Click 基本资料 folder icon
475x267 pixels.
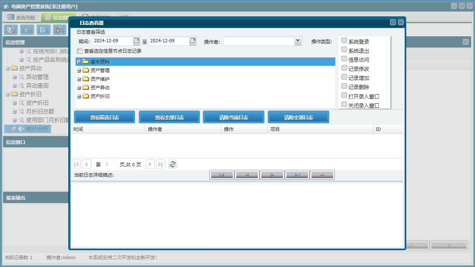coord(86,62)
